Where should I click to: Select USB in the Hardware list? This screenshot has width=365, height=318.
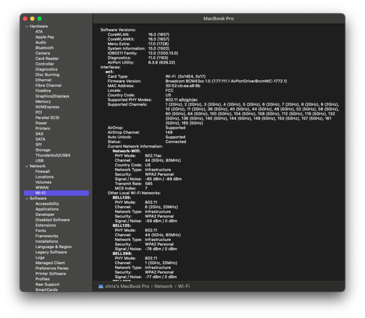[x=39, y=161]
